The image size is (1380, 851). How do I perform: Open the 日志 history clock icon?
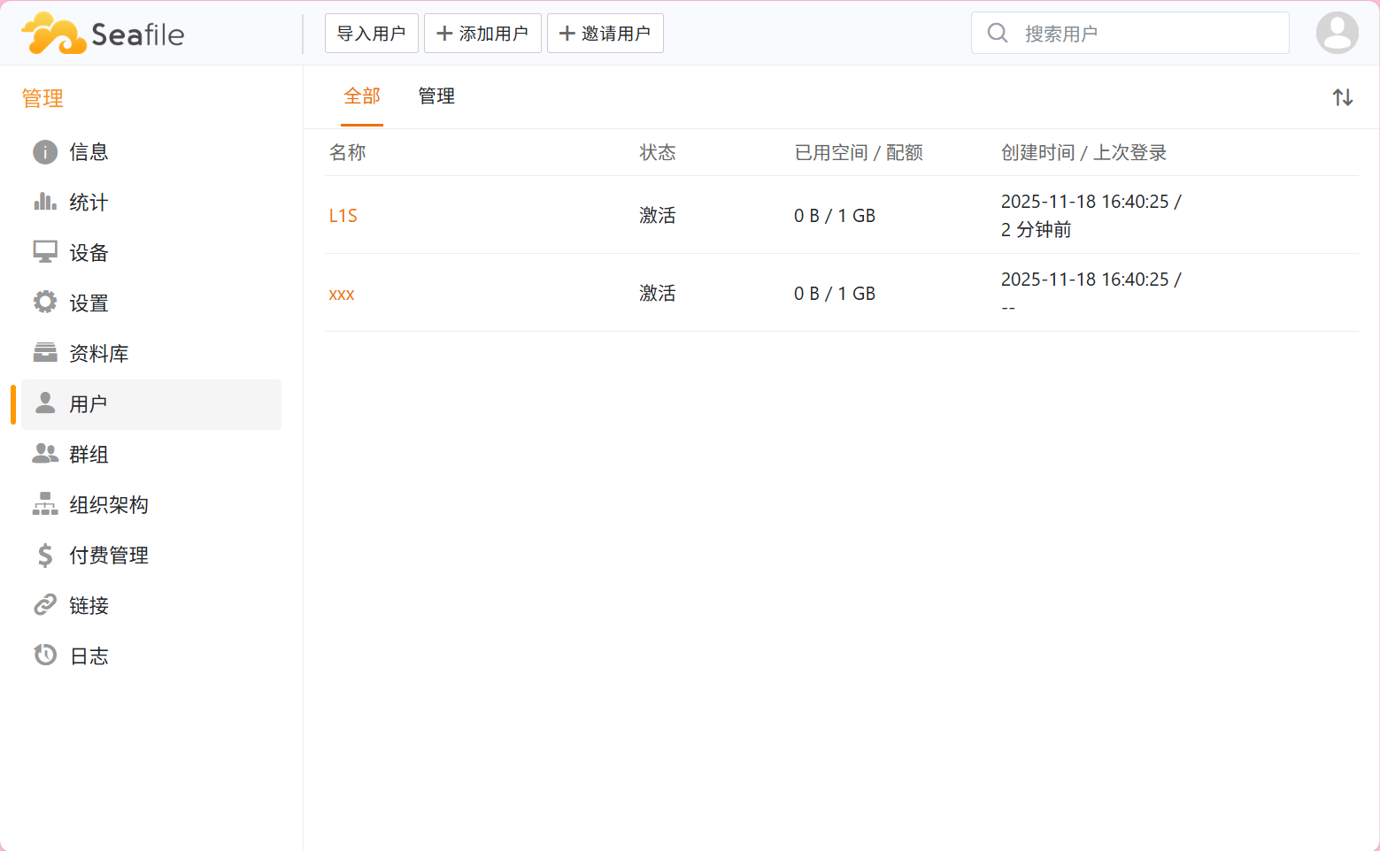coord(45,655)
